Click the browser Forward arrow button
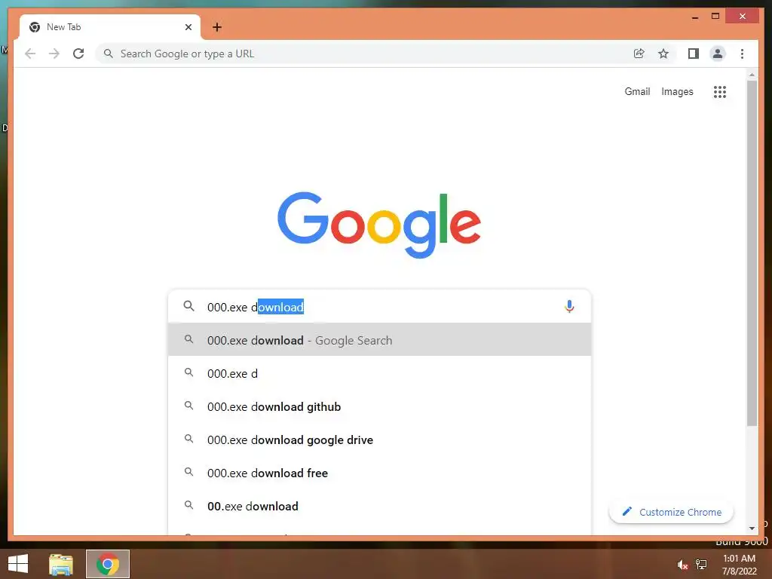Image resolution: width=772 pixels, height=579 pixels. pos(54,54)
